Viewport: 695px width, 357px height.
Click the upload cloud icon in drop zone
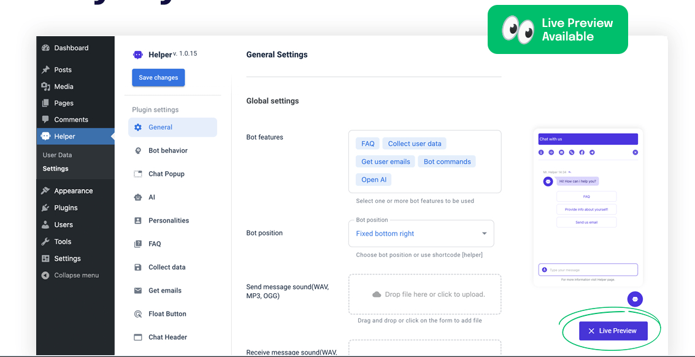point(377,294)
